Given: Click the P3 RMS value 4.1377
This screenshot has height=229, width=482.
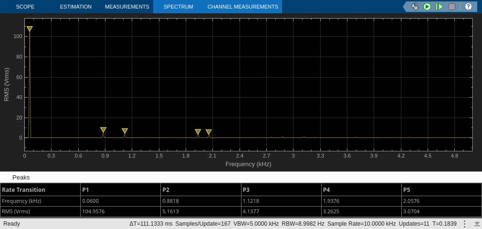Looking at the screenshot, I should click(x=251, y=211).
